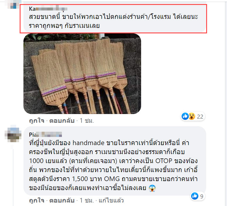Open the profile name starting with Pia
227x206 pixels.
45,134
